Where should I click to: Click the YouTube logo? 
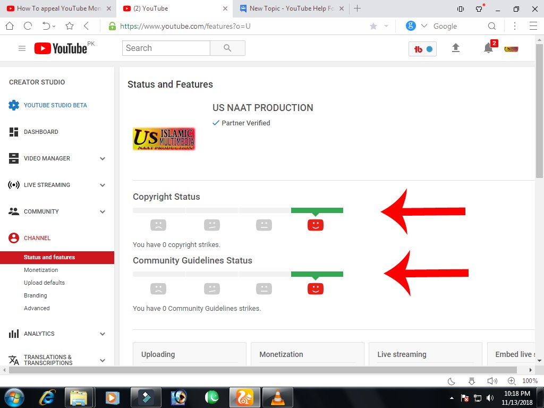(61, 48)
